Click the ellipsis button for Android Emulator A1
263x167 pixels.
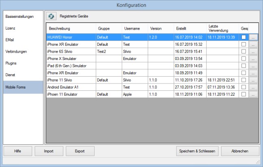click(253, 87)
